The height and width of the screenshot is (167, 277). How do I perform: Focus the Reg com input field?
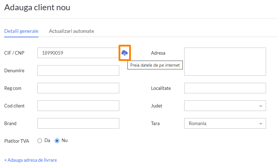tap(78, 88)
